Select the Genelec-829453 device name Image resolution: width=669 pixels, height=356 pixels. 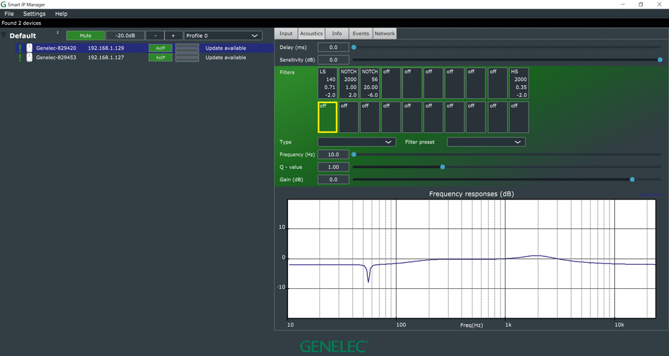click(56, 57)
